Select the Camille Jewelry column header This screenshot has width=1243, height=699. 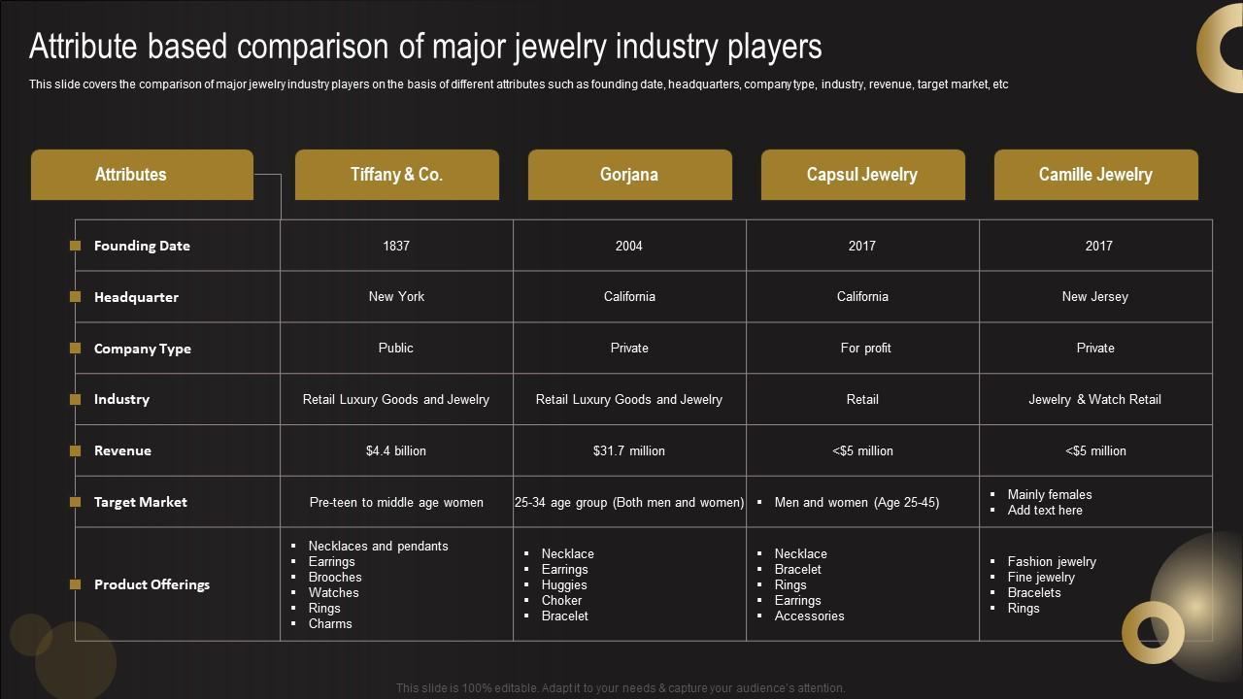click(x=1095, y=175)
